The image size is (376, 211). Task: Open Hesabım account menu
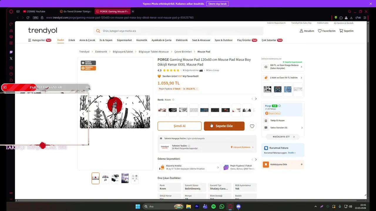point(307,31)
